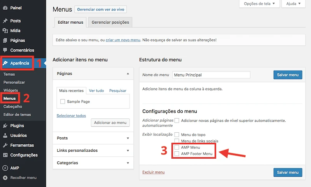Screen dimensions: 311x187
Task: Open the Opções de tela dropdown
Action: click(x=259, y=3)
